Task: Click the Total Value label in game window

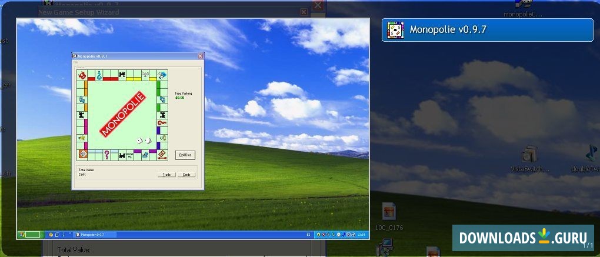Action: click(86, 170)
